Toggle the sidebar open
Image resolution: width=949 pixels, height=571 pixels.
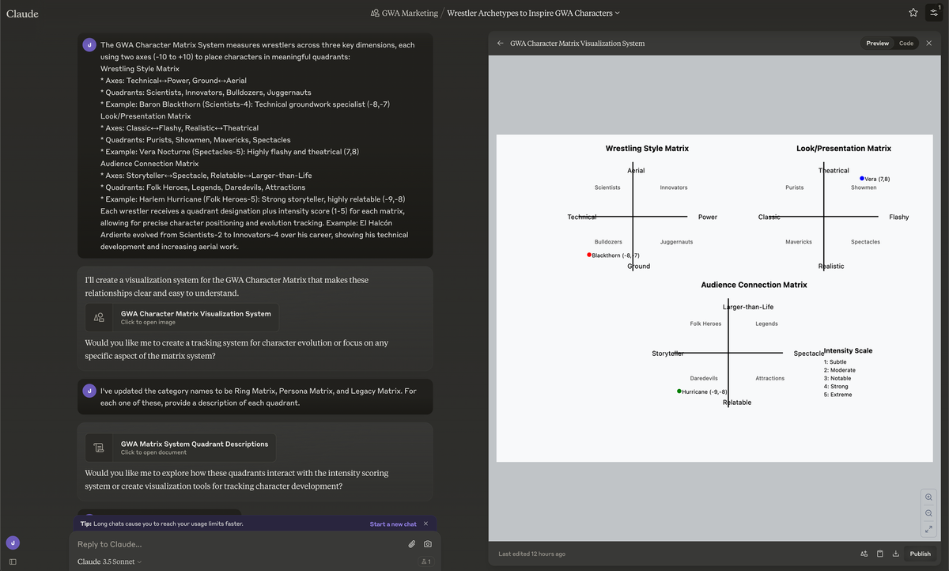(x=12, y=561)
